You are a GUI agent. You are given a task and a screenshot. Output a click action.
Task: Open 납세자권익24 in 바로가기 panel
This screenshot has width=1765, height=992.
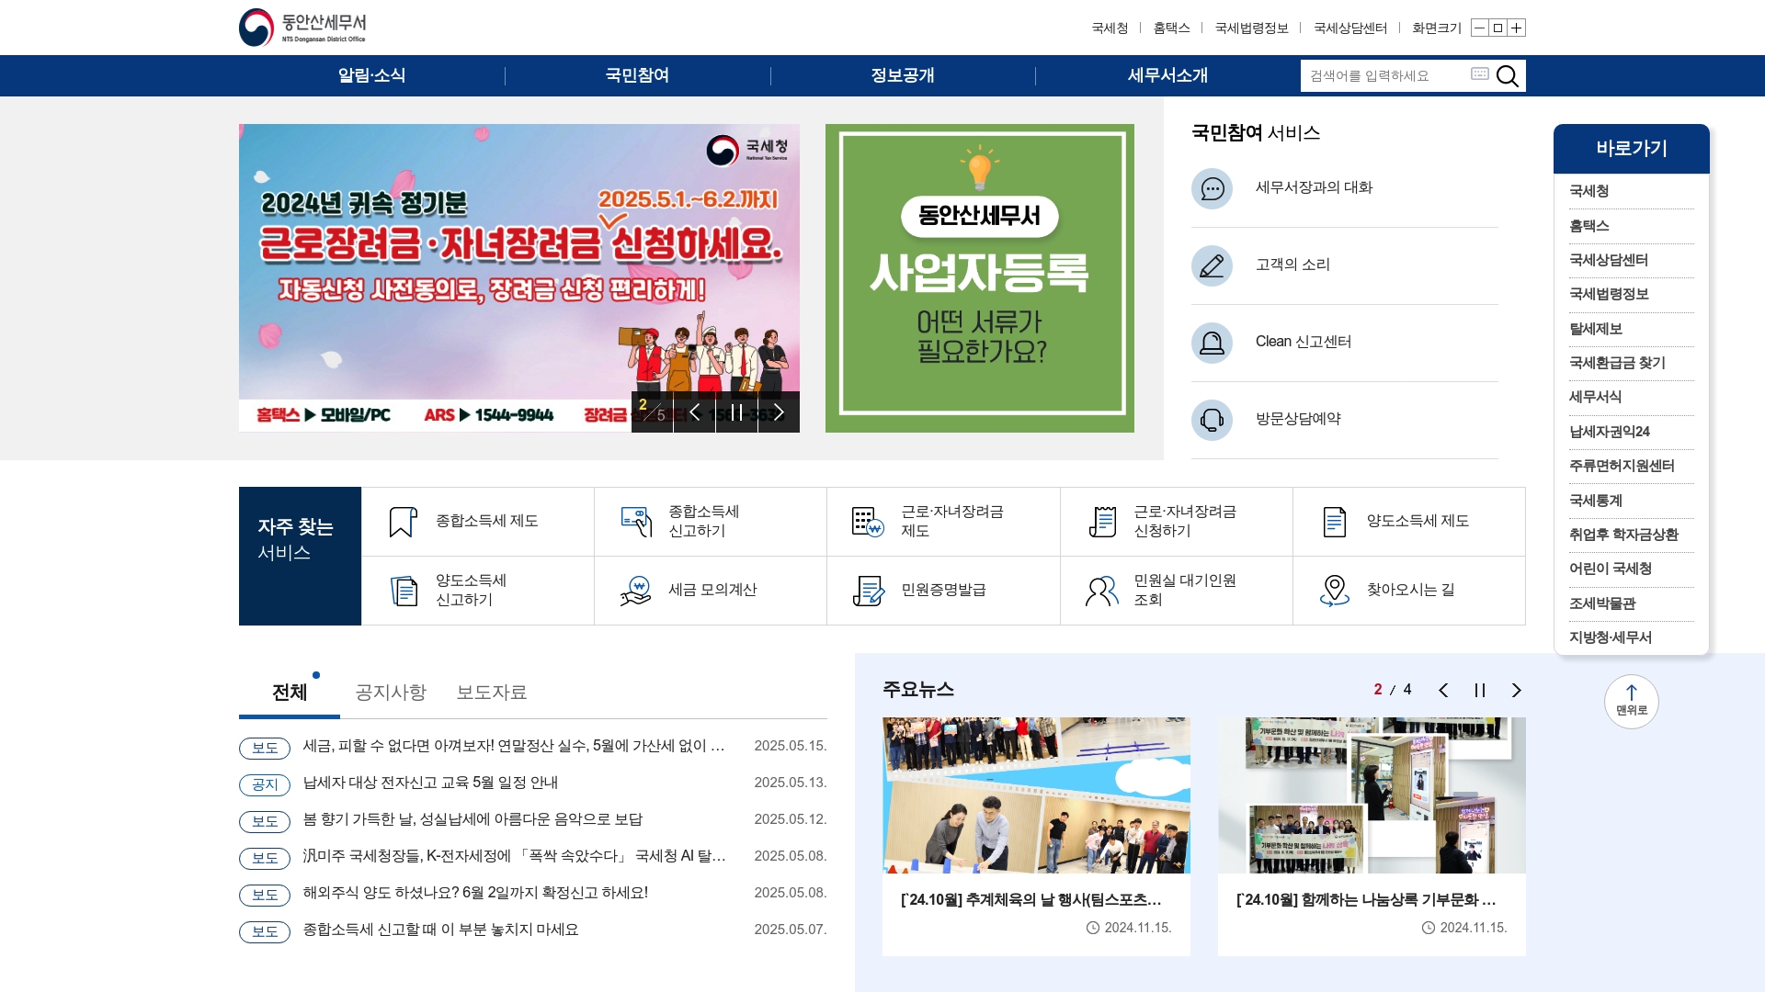point(1631,432)
